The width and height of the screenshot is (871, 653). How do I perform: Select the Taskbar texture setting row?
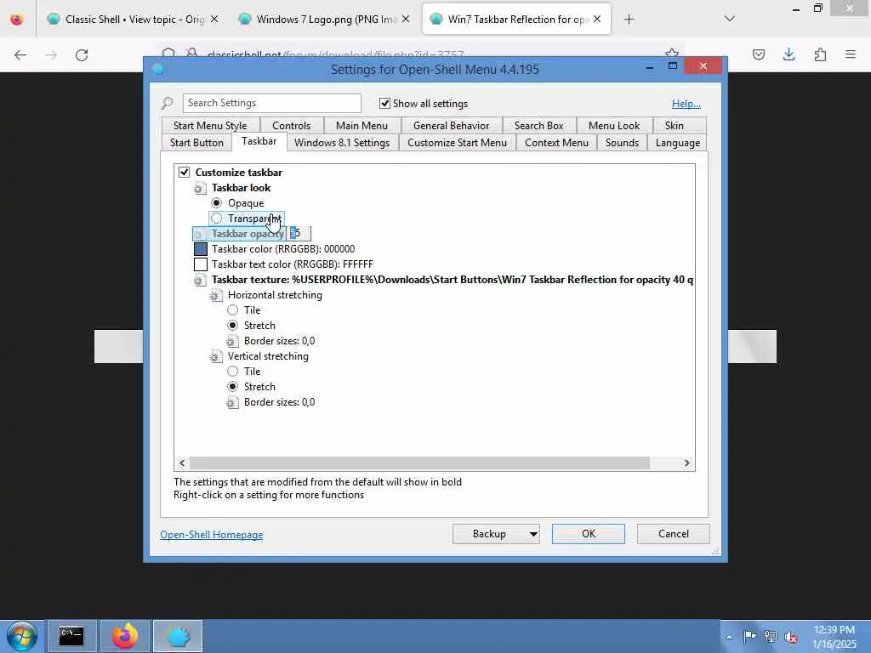pos(443,280)
